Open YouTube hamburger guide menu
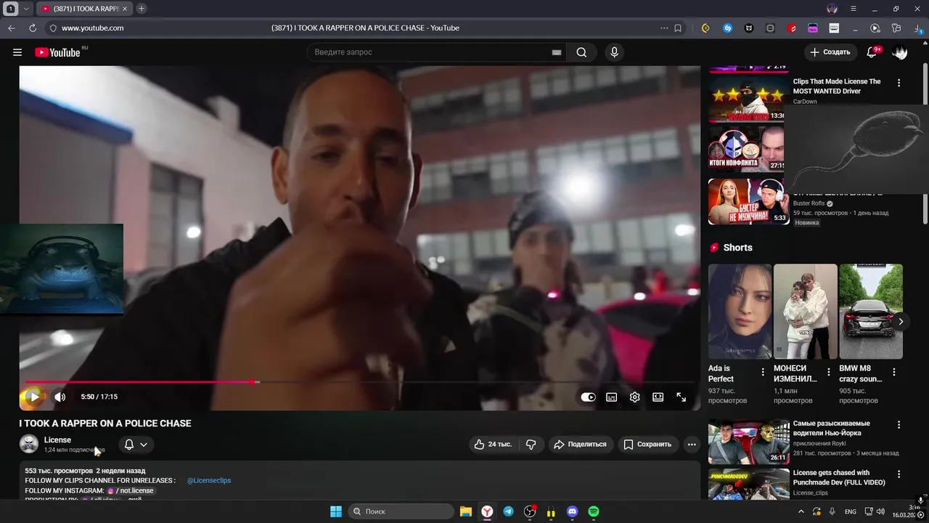The image size is (929, 523). coord(17,52)
